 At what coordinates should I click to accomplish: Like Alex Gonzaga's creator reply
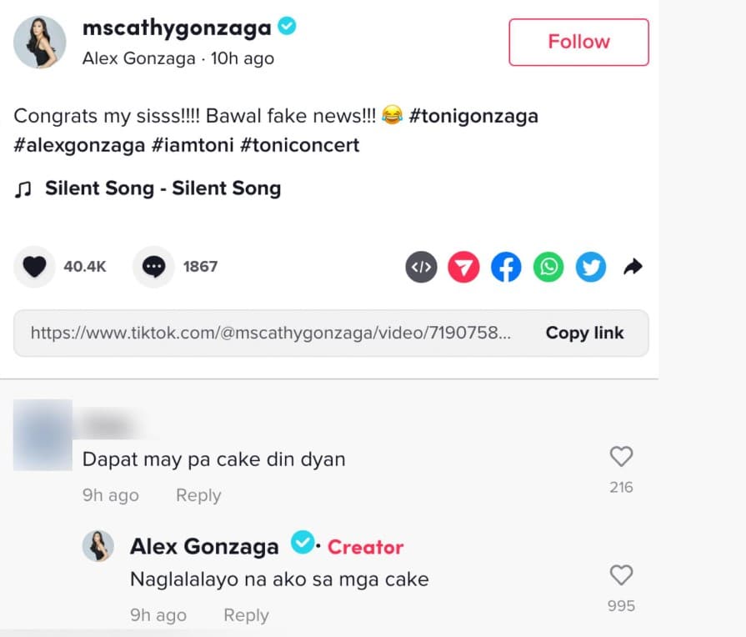pos(621,575)
